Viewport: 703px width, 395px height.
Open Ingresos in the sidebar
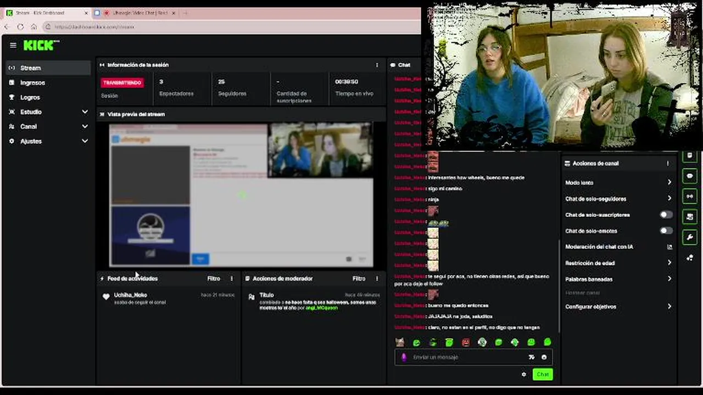tap(48, 83)
